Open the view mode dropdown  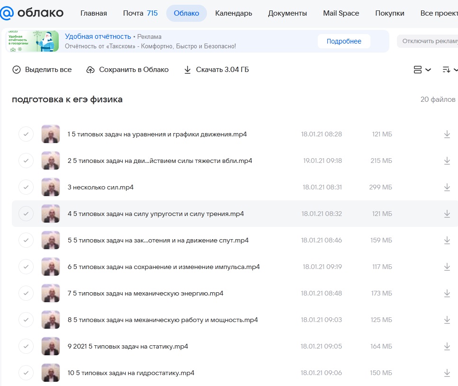pos(422,70)
